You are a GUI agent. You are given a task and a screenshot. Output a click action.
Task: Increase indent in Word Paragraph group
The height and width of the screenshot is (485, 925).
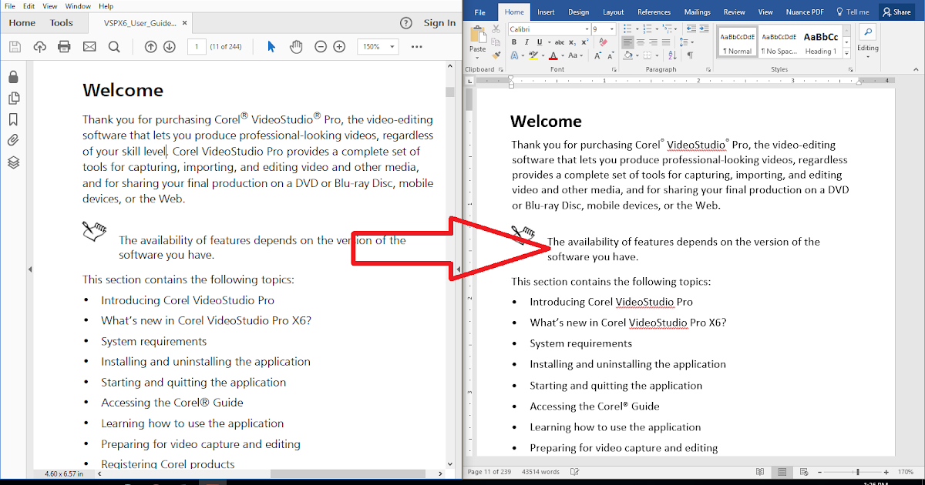[704, 28]
